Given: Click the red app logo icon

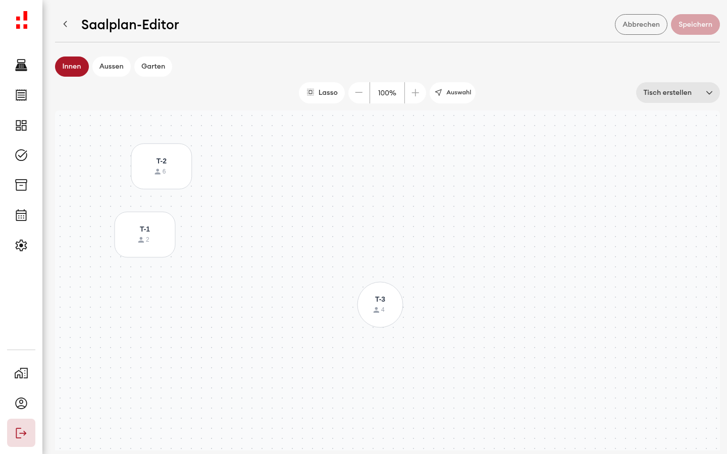Looking at the screenshot, I should coord(21,20).
